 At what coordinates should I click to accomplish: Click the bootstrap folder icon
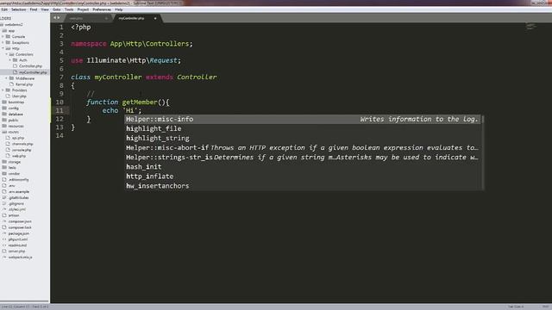click(4, 102)
